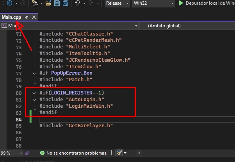Click the CChatClassic.h include line
The width and height of the screenshot is (235, 162).
point(76,34)
